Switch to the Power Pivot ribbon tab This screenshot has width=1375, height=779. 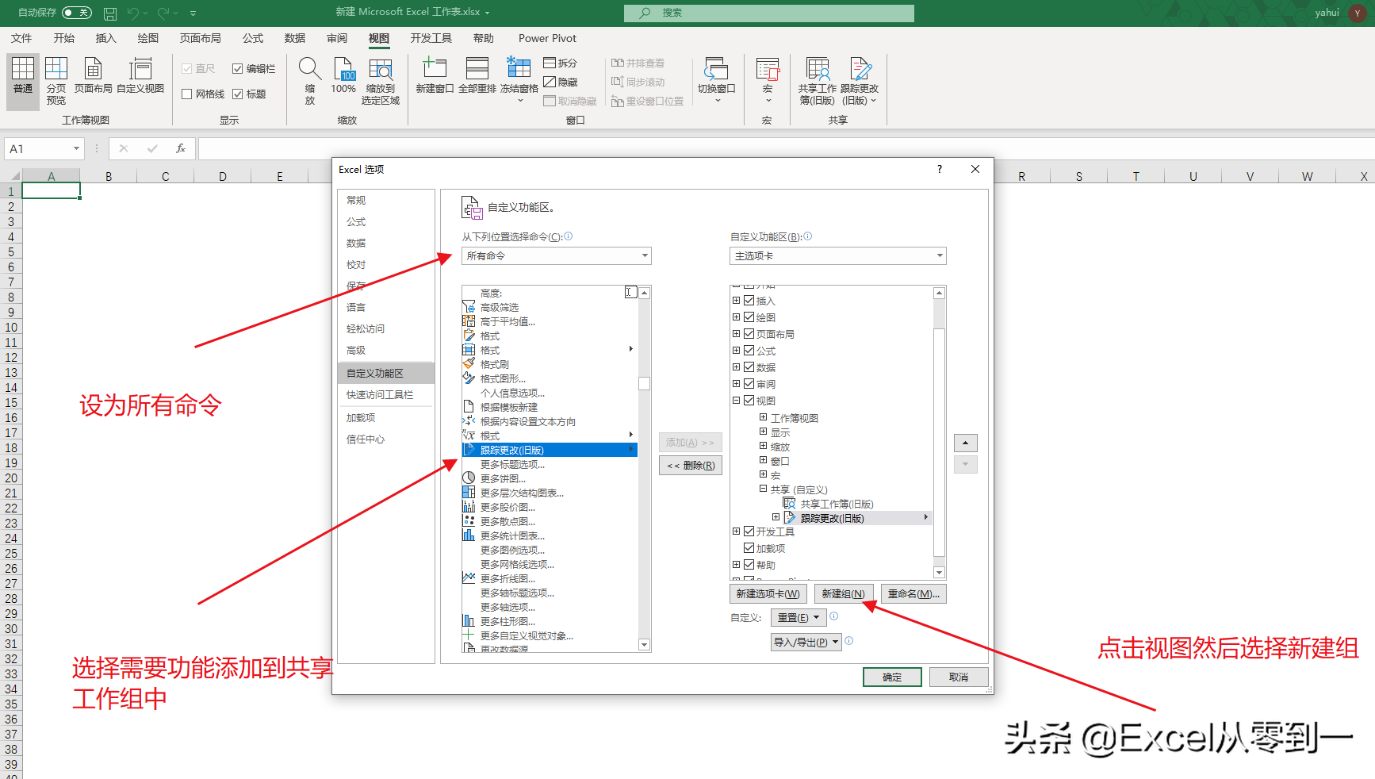tap(547, 38)
